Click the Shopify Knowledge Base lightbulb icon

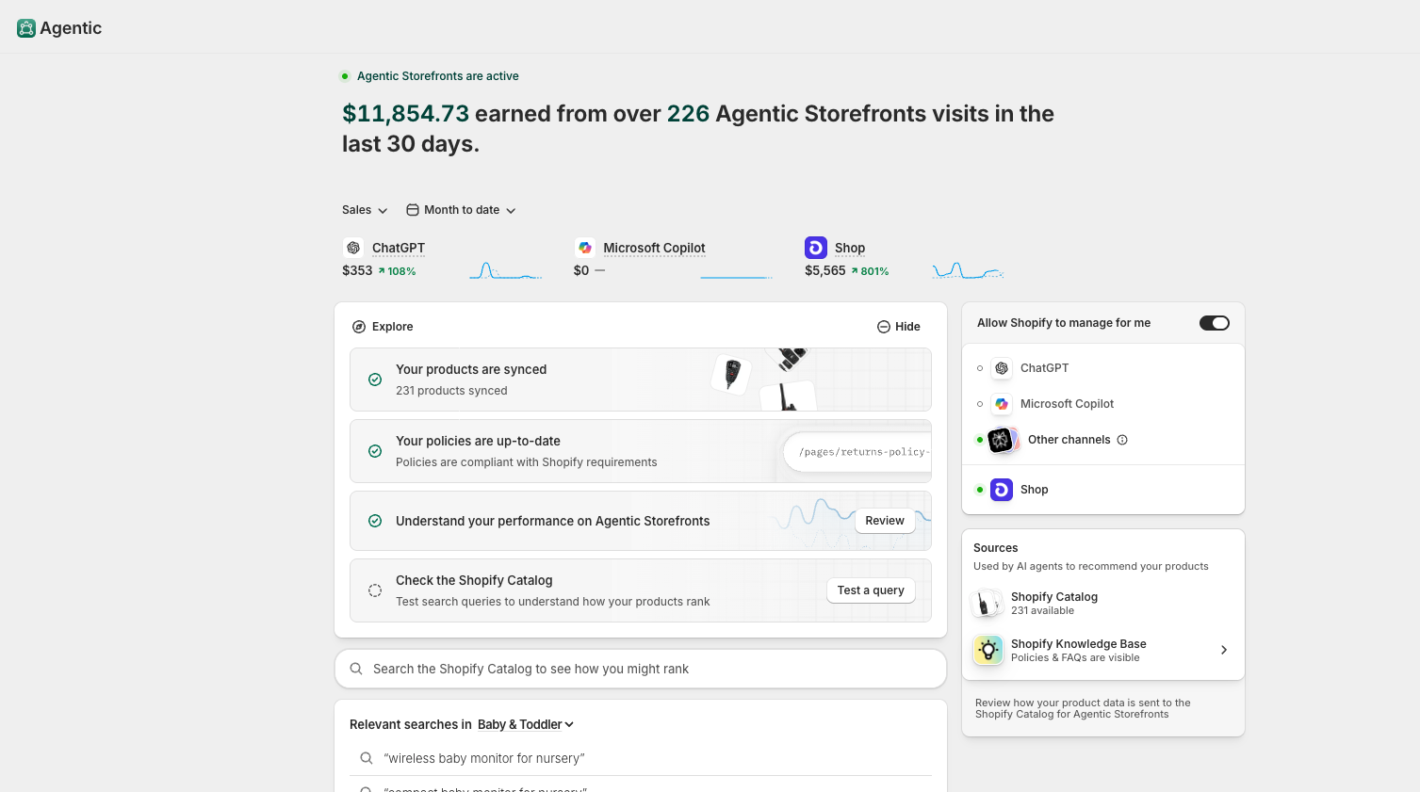[x=988, y=650]
